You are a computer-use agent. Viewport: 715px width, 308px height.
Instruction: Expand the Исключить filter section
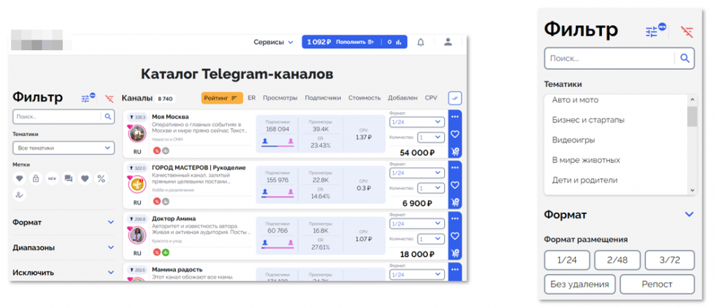tap(64, 272)
